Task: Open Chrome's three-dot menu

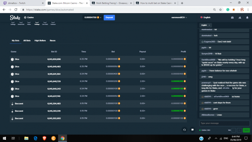Action: tap(248, 10)
